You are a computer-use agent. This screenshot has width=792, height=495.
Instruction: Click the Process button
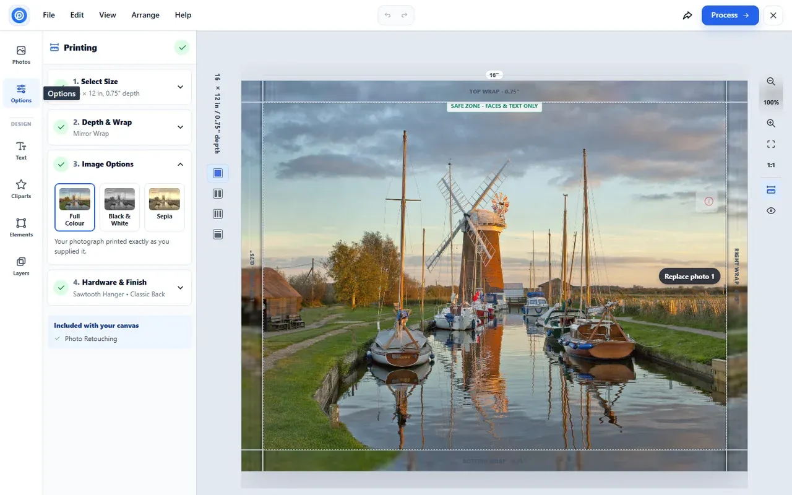tap(730, 15)
